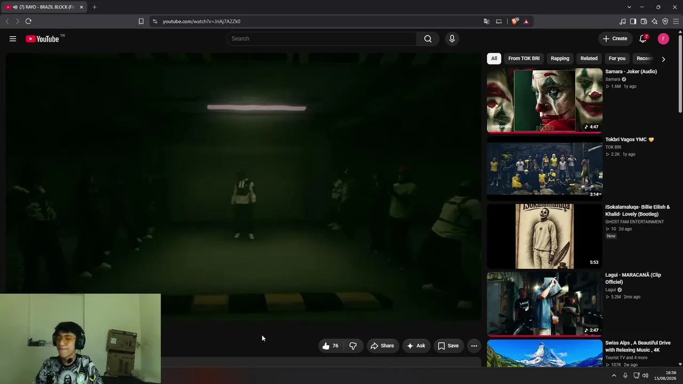
Task: Open the browser media playlist music icon
Action: click(x=623, y=21)
